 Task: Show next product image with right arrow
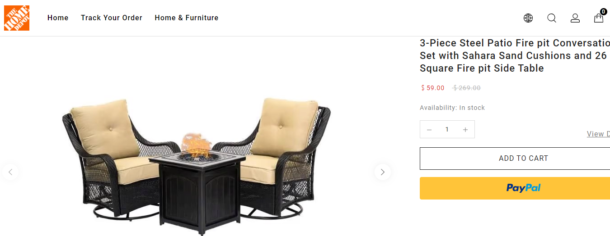click(x=383, y=172)
